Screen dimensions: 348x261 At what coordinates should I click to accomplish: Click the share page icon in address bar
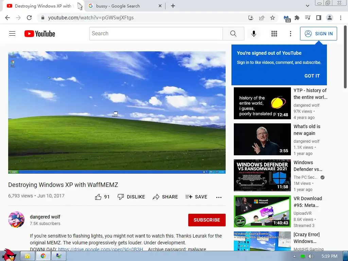point(262,18)
